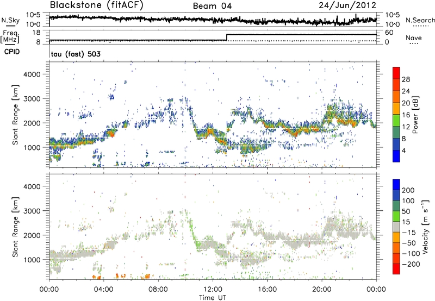Viewport: 435px width, 301px height.
Task: Click the '50' label on Velocity colorbar
Action: 406,211
